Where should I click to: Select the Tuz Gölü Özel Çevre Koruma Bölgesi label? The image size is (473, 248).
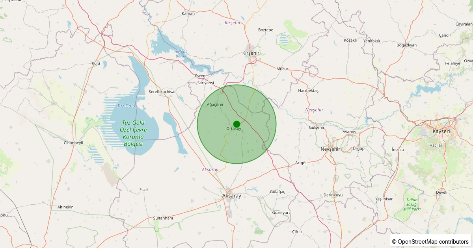coord(133,133)
